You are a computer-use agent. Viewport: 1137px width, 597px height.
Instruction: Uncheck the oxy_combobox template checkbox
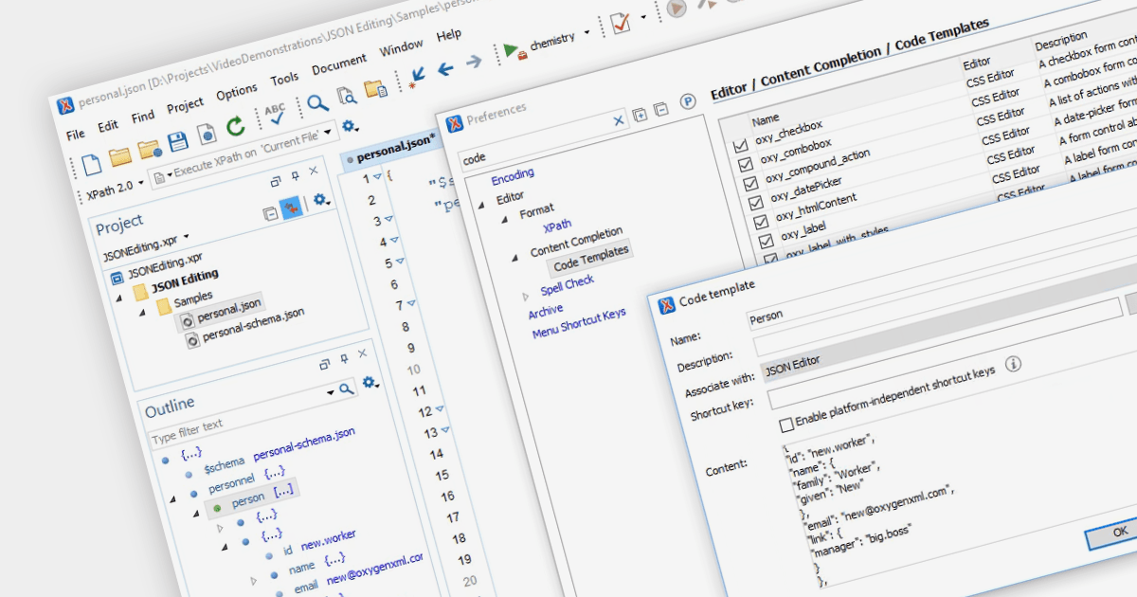(x=745, y=164)
